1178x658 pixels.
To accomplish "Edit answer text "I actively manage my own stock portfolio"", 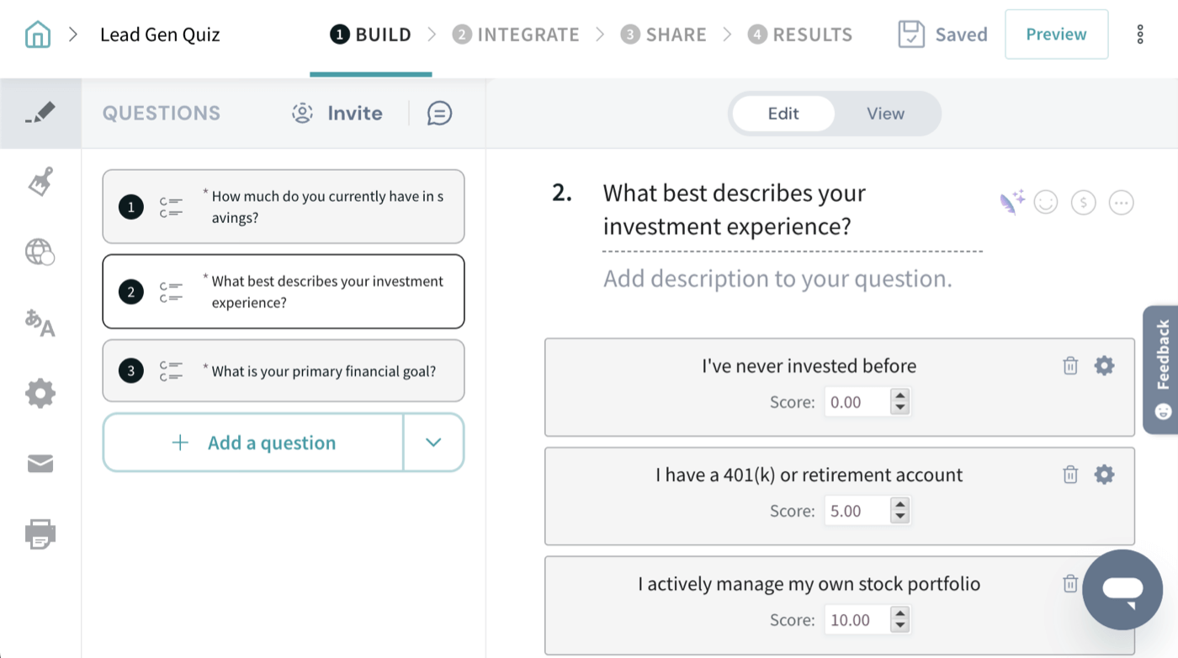I will pyautogui.click(x=809, y=584).
